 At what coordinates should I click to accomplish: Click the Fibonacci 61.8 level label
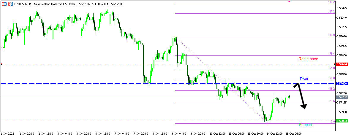pos(332,68)
